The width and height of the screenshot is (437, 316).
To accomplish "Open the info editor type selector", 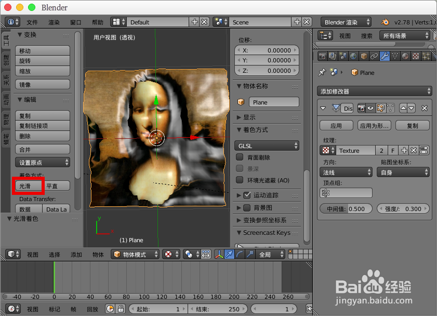I will point(13,22).
